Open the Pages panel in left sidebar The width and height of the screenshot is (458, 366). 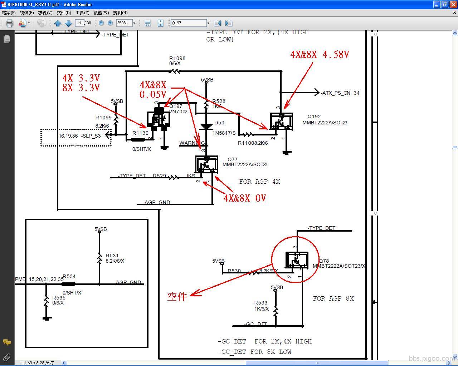(6, 39)
